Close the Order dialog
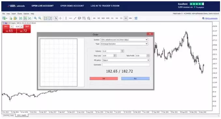Screen dimensions: 221x119 (150, 34)
